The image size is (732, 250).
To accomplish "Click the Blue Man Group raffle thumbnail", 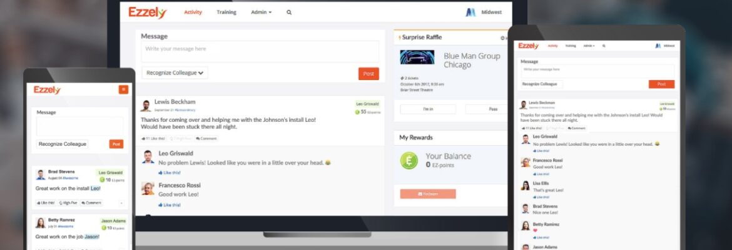I will 417,57.
